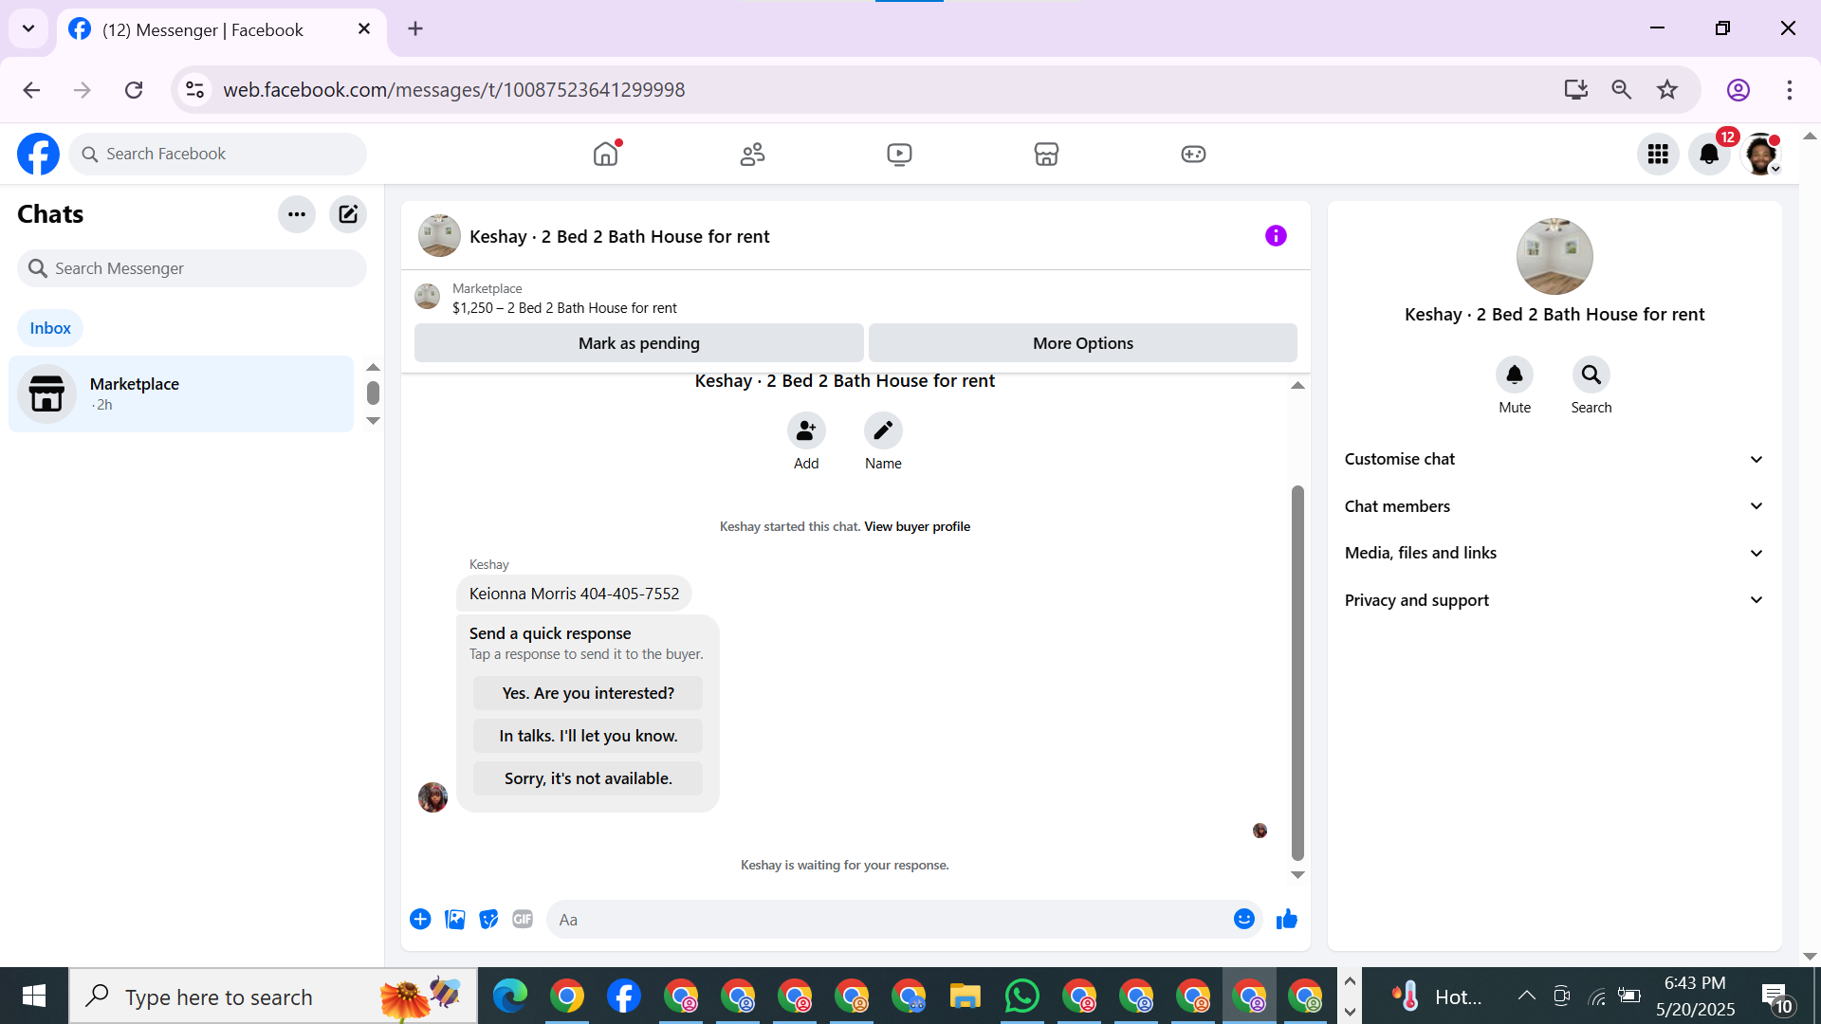Click the compose new message icon

tap(348, 214)
